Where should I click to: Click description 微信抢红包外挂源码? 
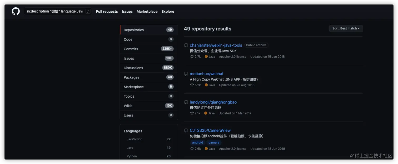[206, 108]
